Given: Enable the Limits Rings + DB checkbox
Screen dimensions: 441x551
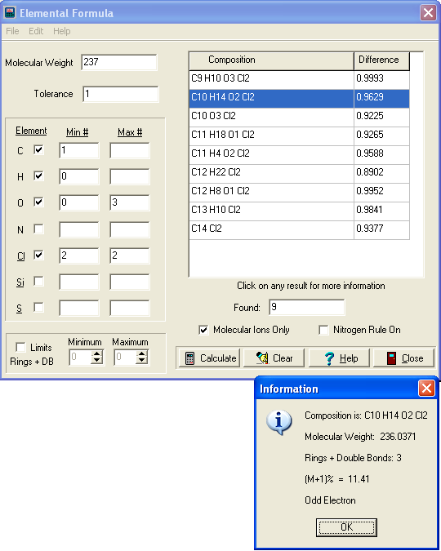Looking at the screenshot, I should click(20, 347).
